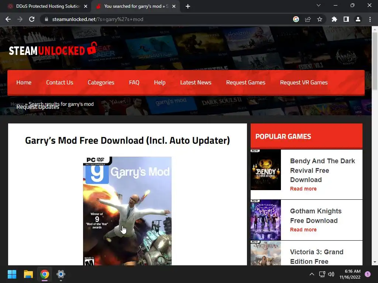Open Chrome's three-dot menu
Screen dimensions: 378x283
click(370, 19)
